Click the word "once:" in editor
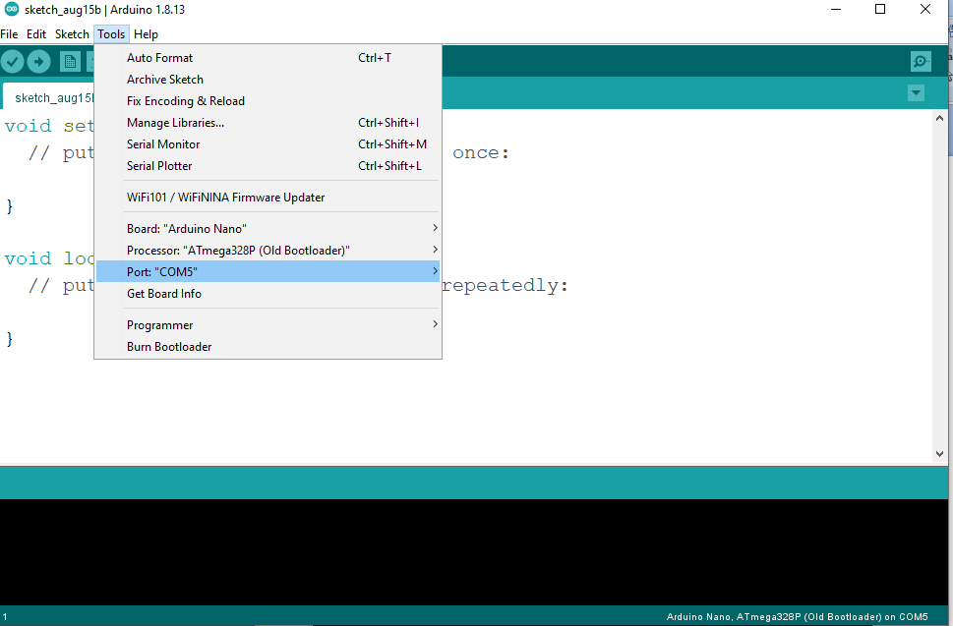 pyautogui.click(x=481, y=152)
